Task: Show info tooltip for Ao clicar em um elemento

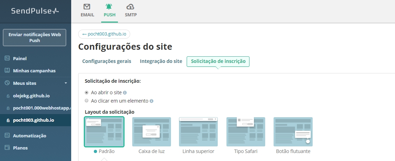Action: 151,101
